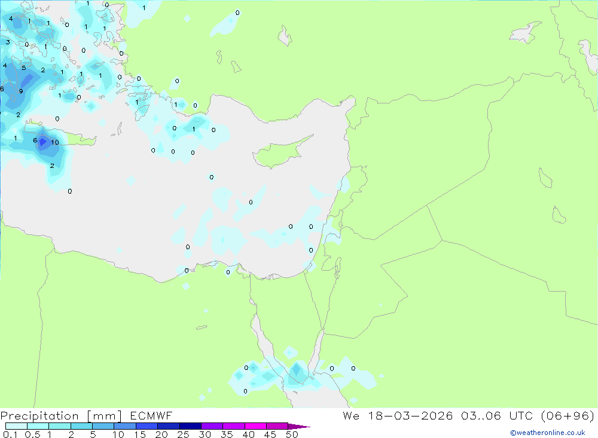Click the lightest legend swatch for 0.1–0.5 mm
The height and width of the screenshot is (438, 598).
(16, 426)
